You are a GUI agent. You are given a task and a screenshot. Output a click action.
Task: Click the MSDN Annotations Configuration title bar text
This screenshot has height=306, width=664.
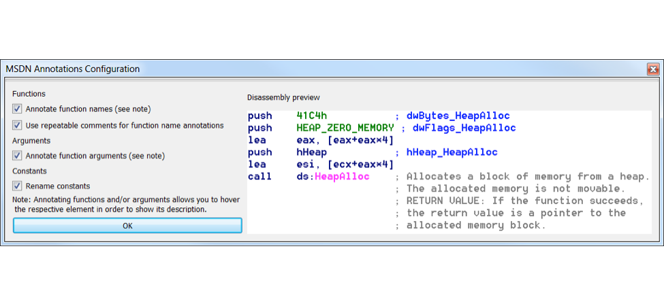pyautogui.click(x=72, y=69)
